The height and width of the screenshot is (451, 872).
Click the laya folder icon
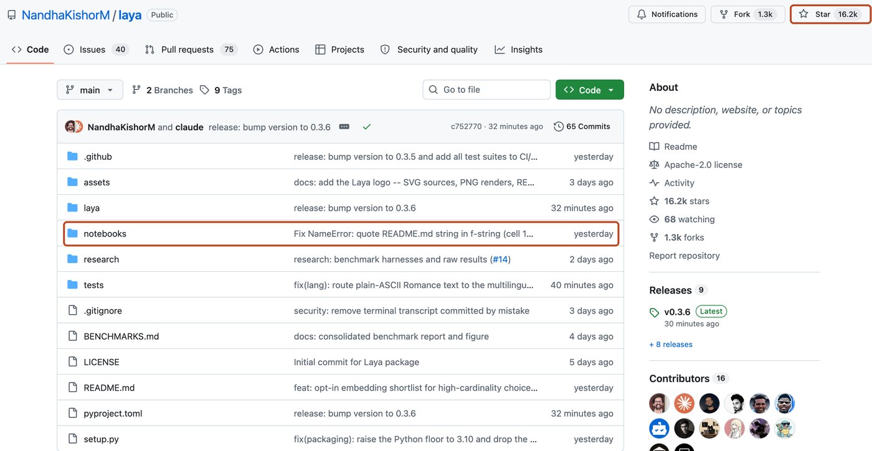72,208
